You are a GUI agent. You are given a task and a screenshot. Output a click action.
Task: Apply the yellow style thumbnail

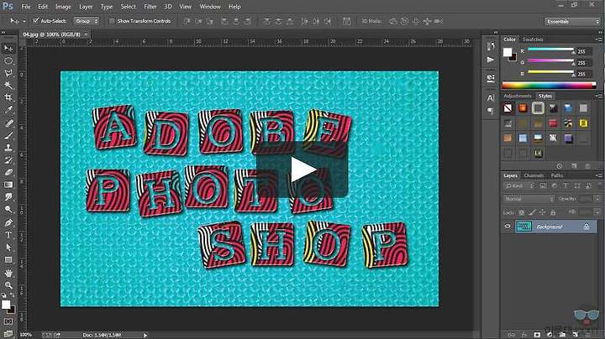583,123
